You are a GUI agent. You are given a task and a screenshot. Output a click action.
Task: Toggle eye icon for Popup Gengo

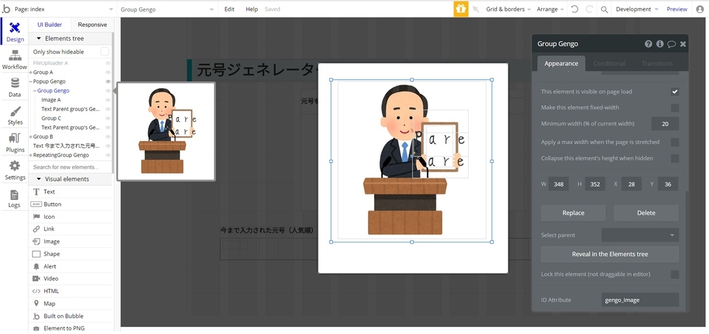[108, 81]
